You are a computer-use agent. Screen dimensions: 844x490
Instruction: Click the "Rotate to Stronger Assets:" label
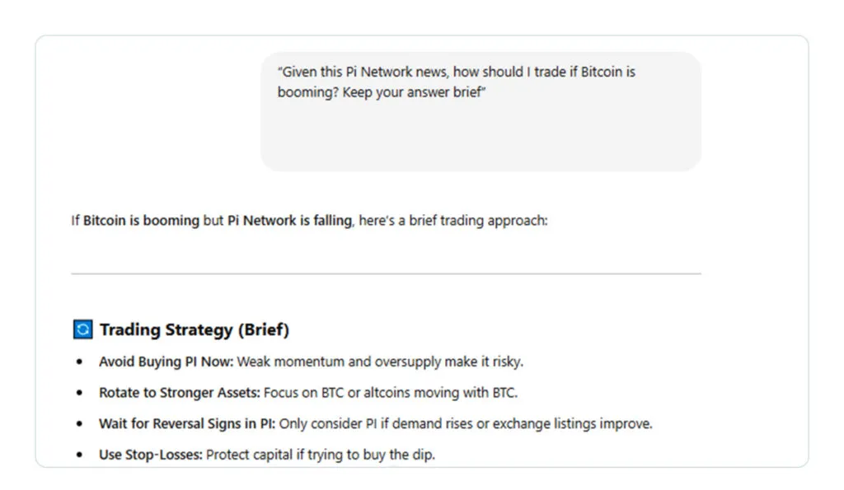click(x=180, y=393)
